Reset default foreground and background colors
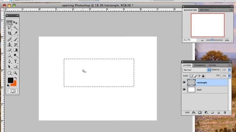This screenshot has width=236, height=132. tap(8, 85)
